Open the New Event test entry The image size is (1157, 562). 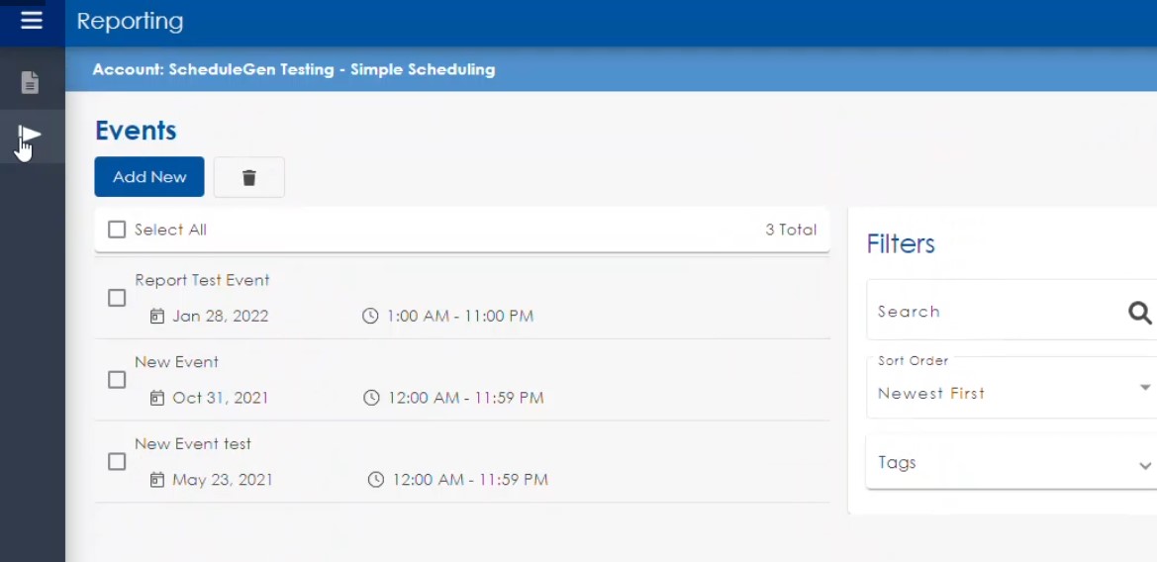[x=193, y=444]
